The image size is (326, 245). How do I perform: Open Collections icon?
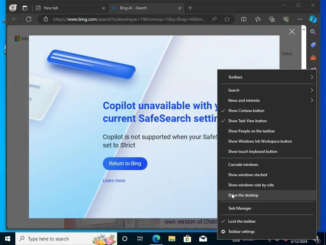click(x=272, y=19)
